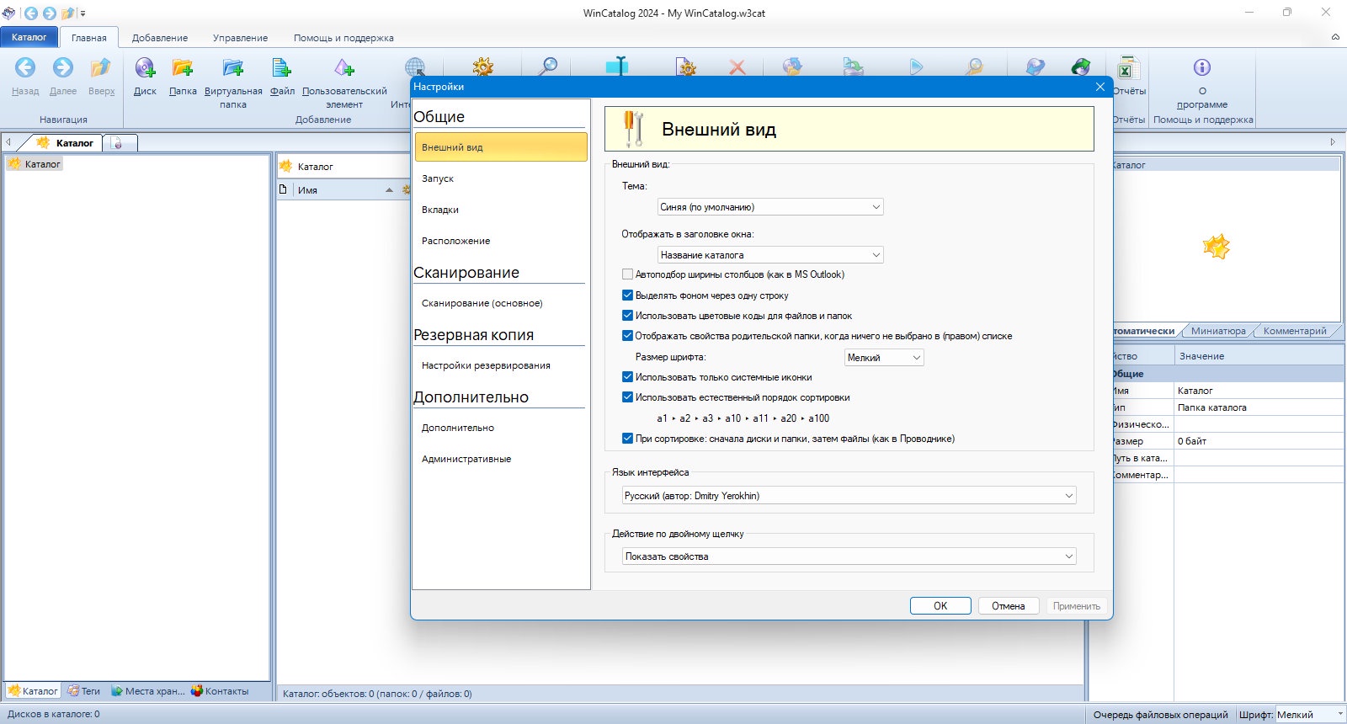Open О программе info icon
Image resolution: width=1347 pixels, height=724 pixels.
tap(1202, 67)
